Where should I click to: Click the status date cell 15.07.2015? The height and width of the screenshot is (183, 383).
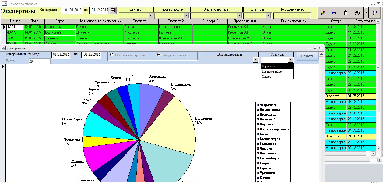pyautogui.click(x=361, y=79)
